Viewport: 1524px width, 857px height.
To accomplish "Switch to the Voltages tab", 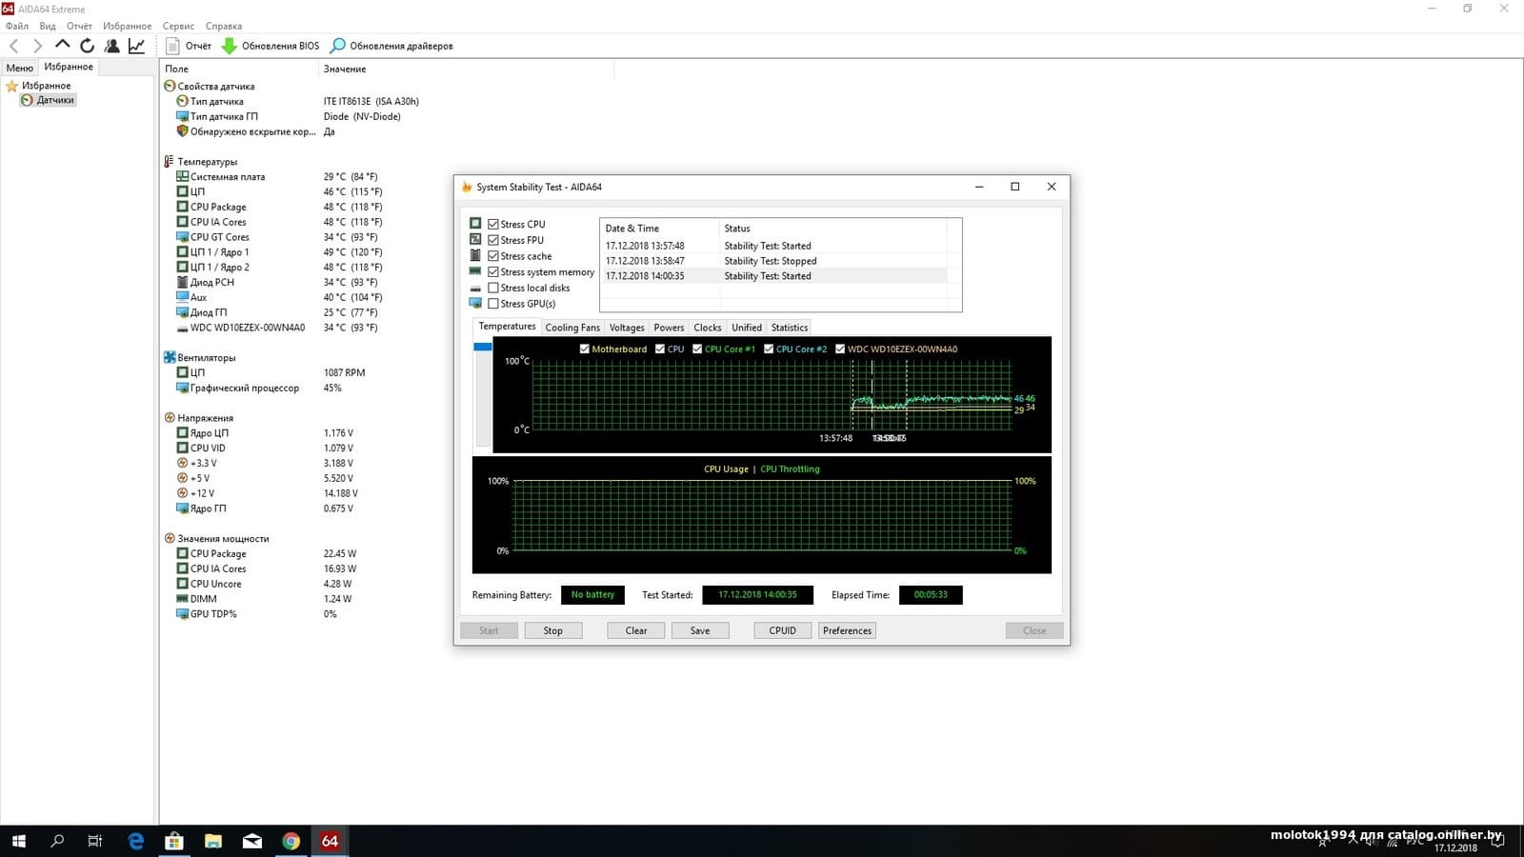I will tap(627, 328).
